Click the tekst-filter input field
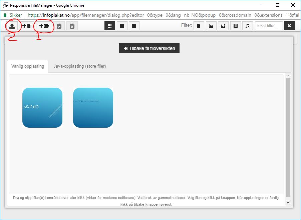 (x=269, y=26)
